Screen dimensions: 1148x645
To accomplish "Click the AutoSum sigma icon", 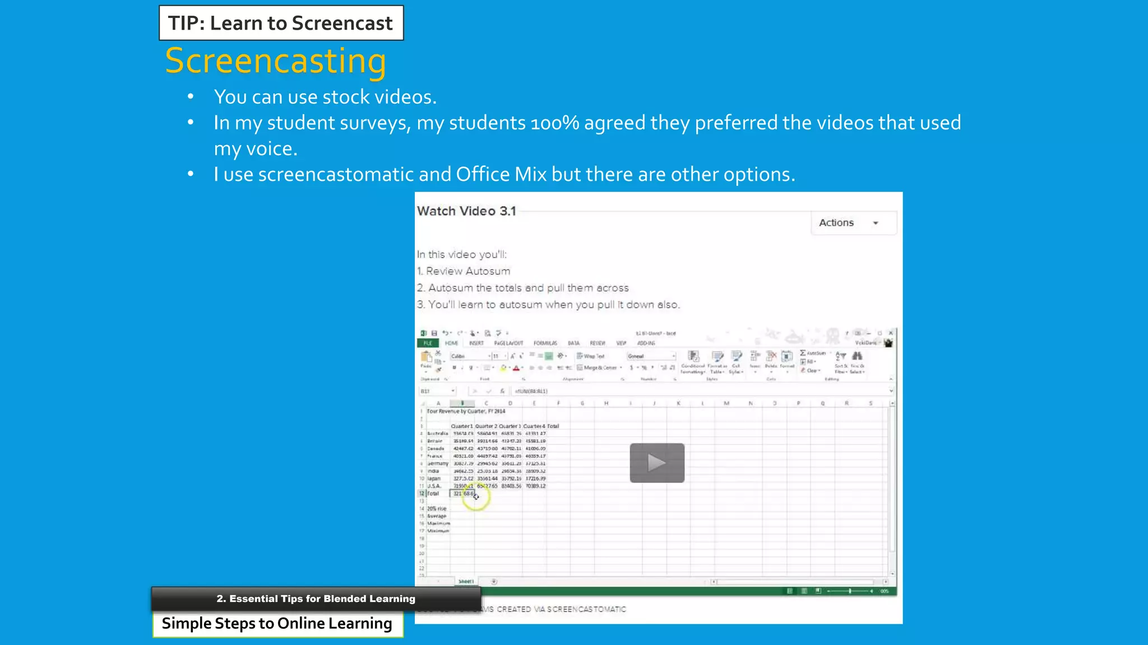I will [x=804, y=353].
